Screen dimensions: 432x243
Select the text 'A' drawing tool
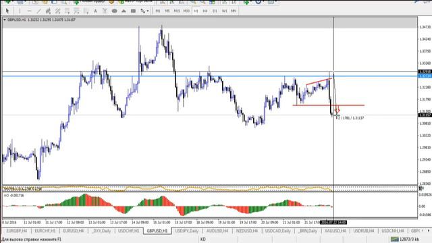click(x=95, y=11)
